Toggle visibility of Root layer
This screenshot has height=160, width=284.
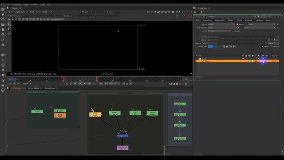point(243,59)
